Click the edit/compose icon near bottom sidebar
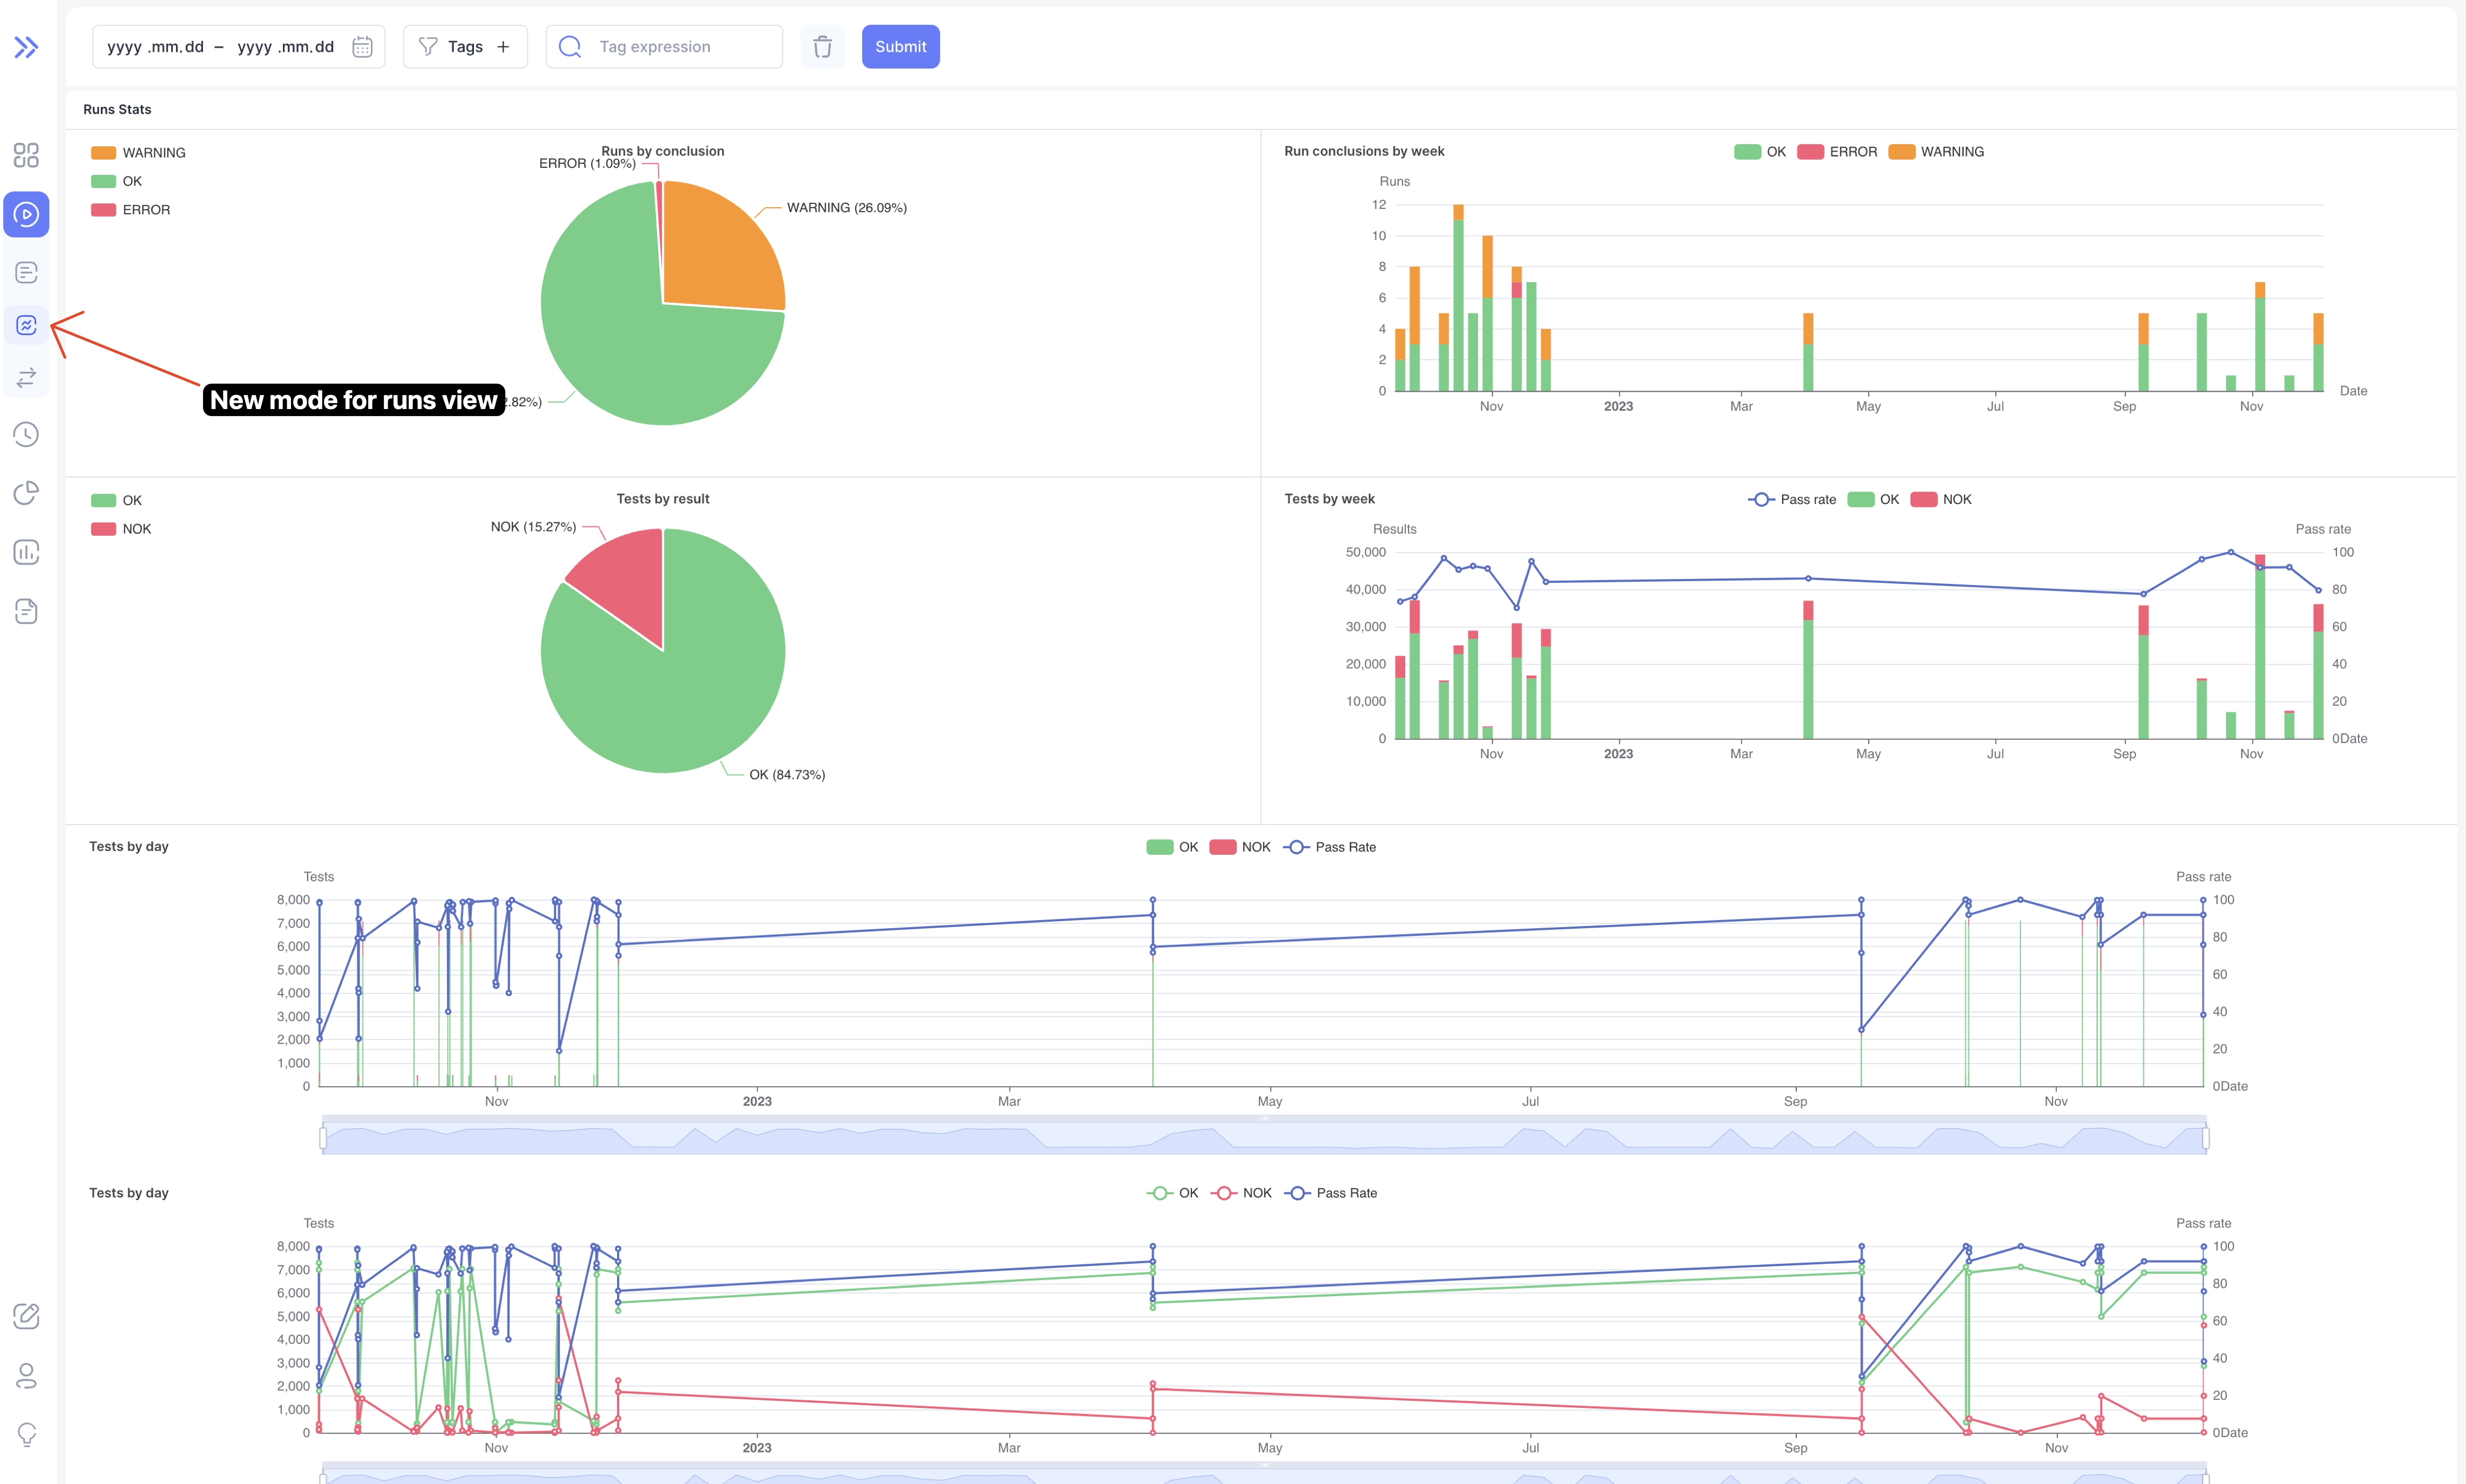 coord(26,1317)
